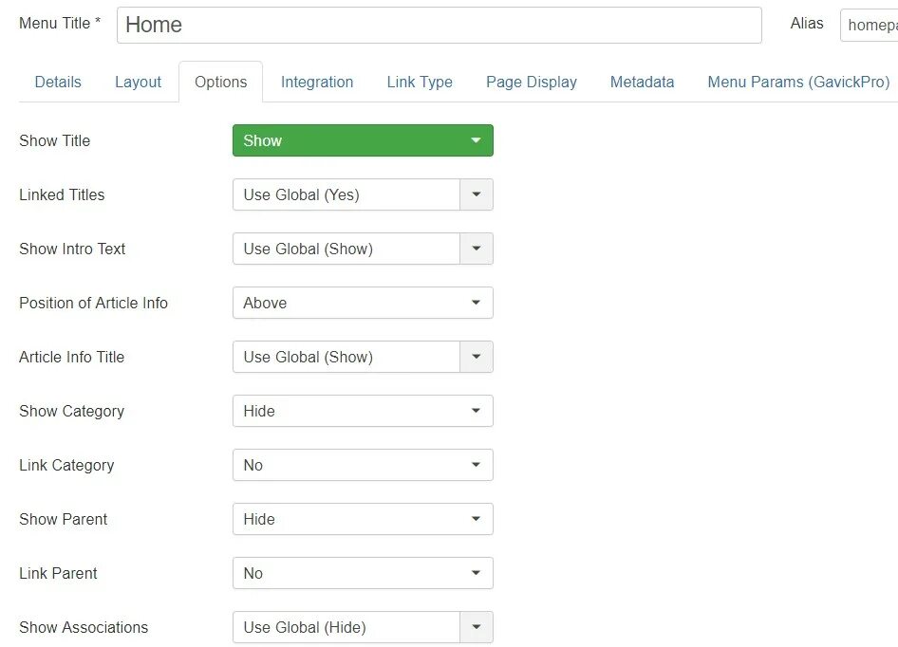The height and width of the screenshot is (647, 898).
Task: Open Position of Article Info selector
Action: (x=363, y=303)
